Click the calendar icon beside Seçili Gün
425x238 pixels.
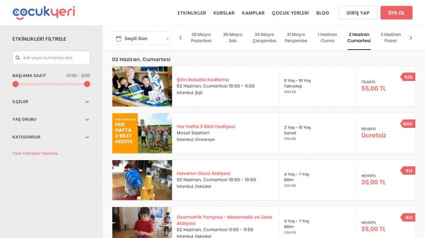118,38
